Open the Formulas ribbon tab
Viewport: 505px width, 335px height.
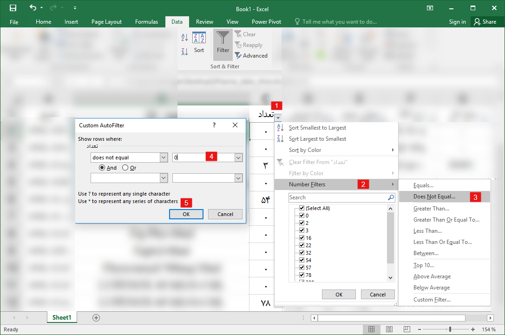click(146, 21)
